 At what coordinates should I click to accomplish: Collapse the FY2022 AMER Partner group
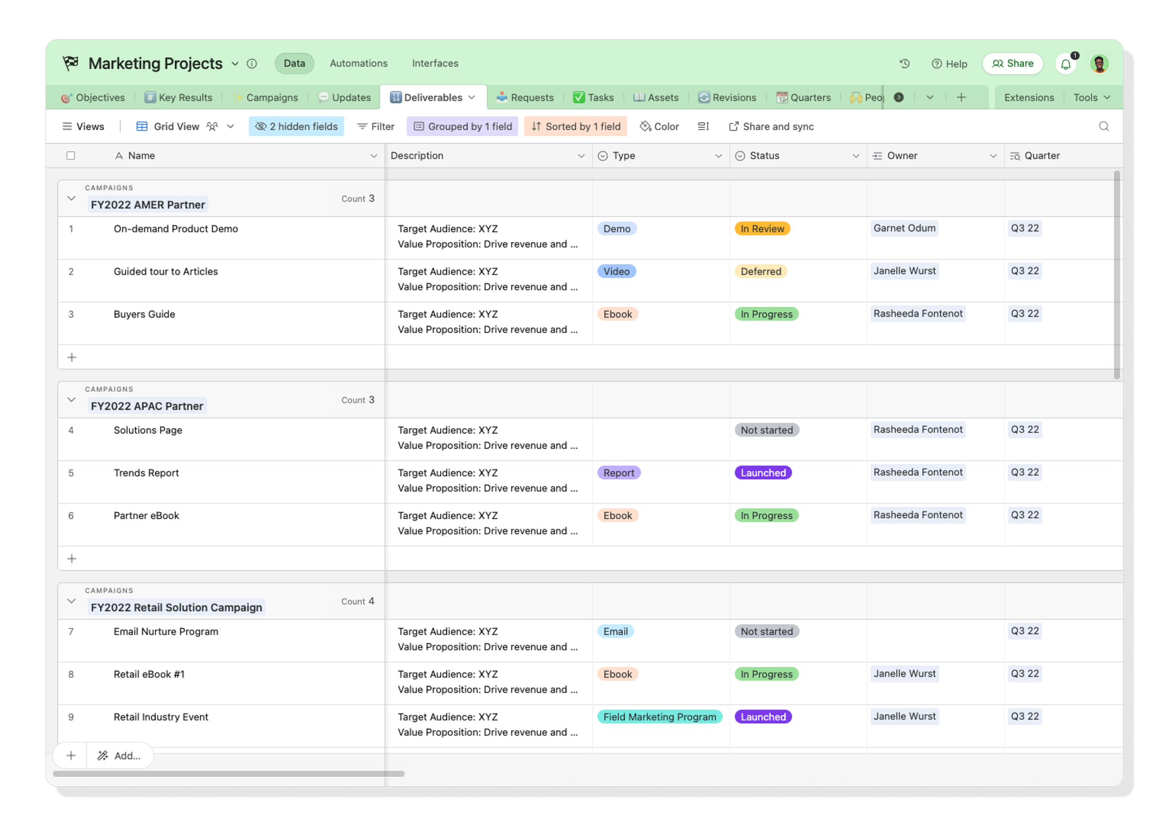(71, 198)
